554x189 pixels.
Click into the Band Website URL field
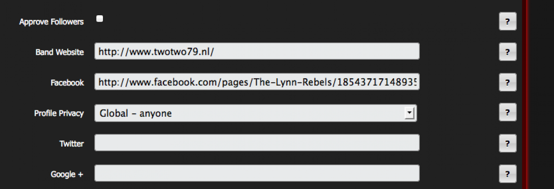tap(257, 51)
